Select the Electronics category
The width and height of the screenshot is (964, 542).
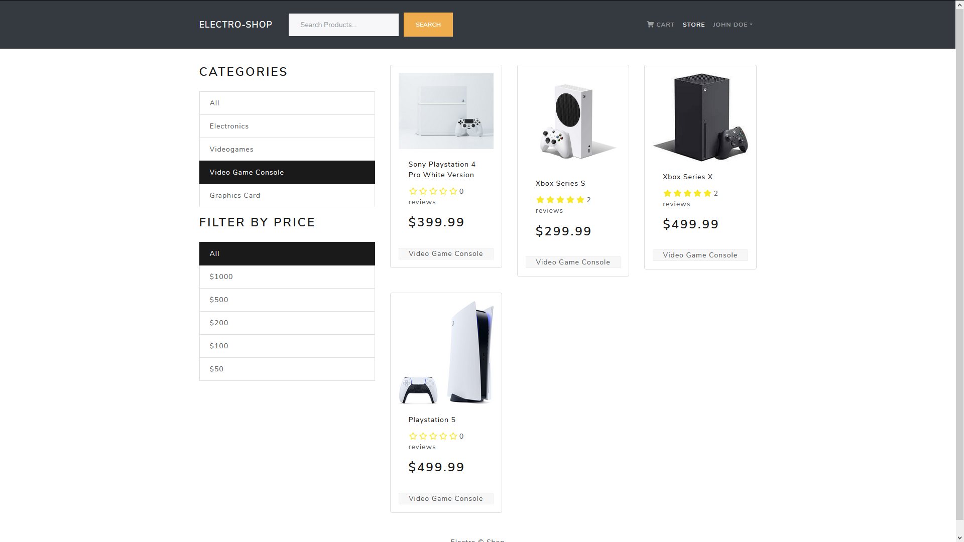click(287, 126)
